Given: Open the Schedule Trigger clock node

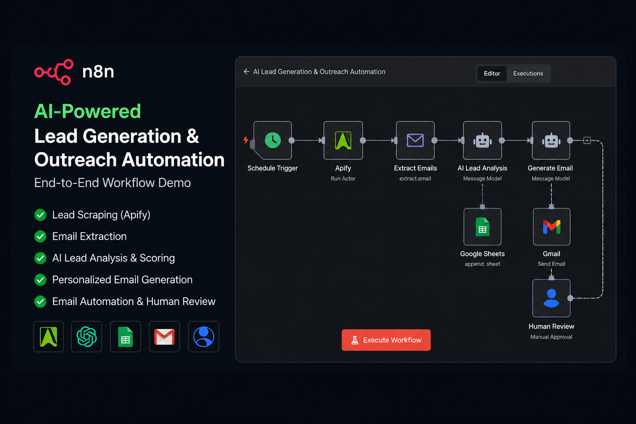Looking at the screenshot, I should tap(272, 140).
